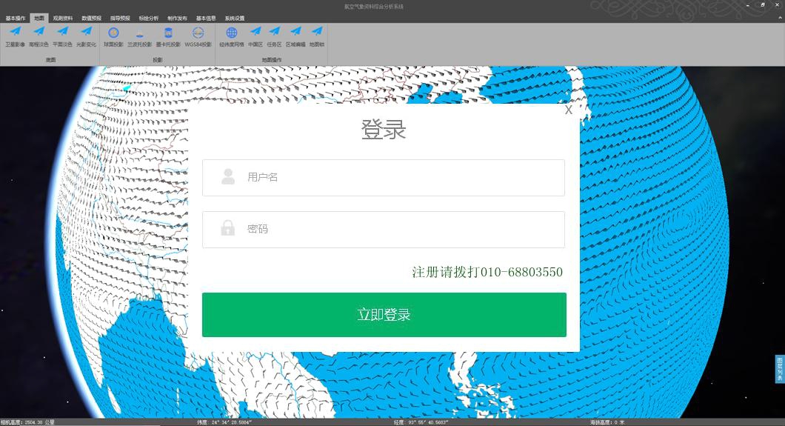Switch to the 制作发布 tab
The width and height of the screenshot is (785, 426).
(177, 18)
